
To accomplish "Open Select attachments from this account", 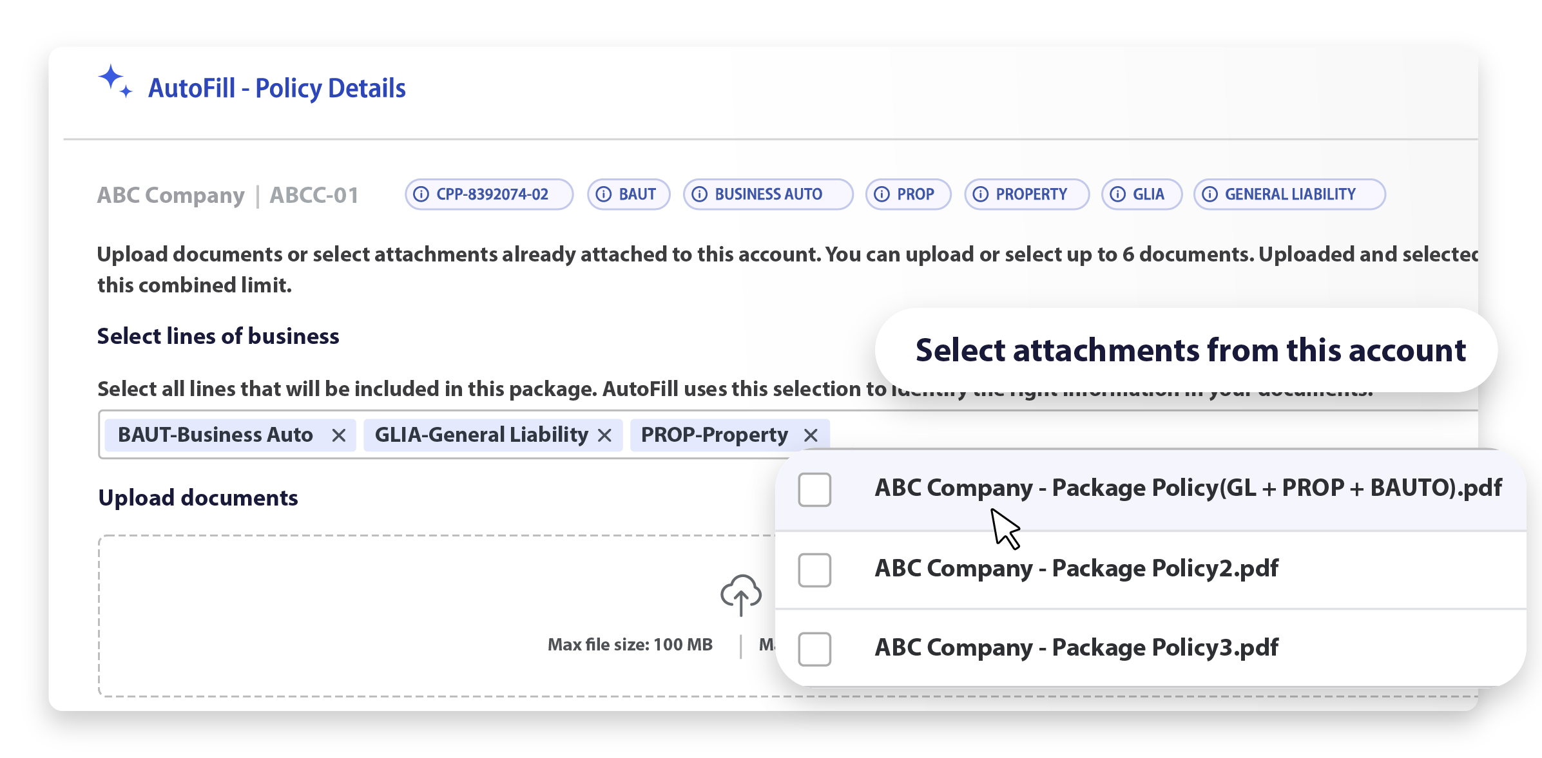I will (x=1186, y=350).
